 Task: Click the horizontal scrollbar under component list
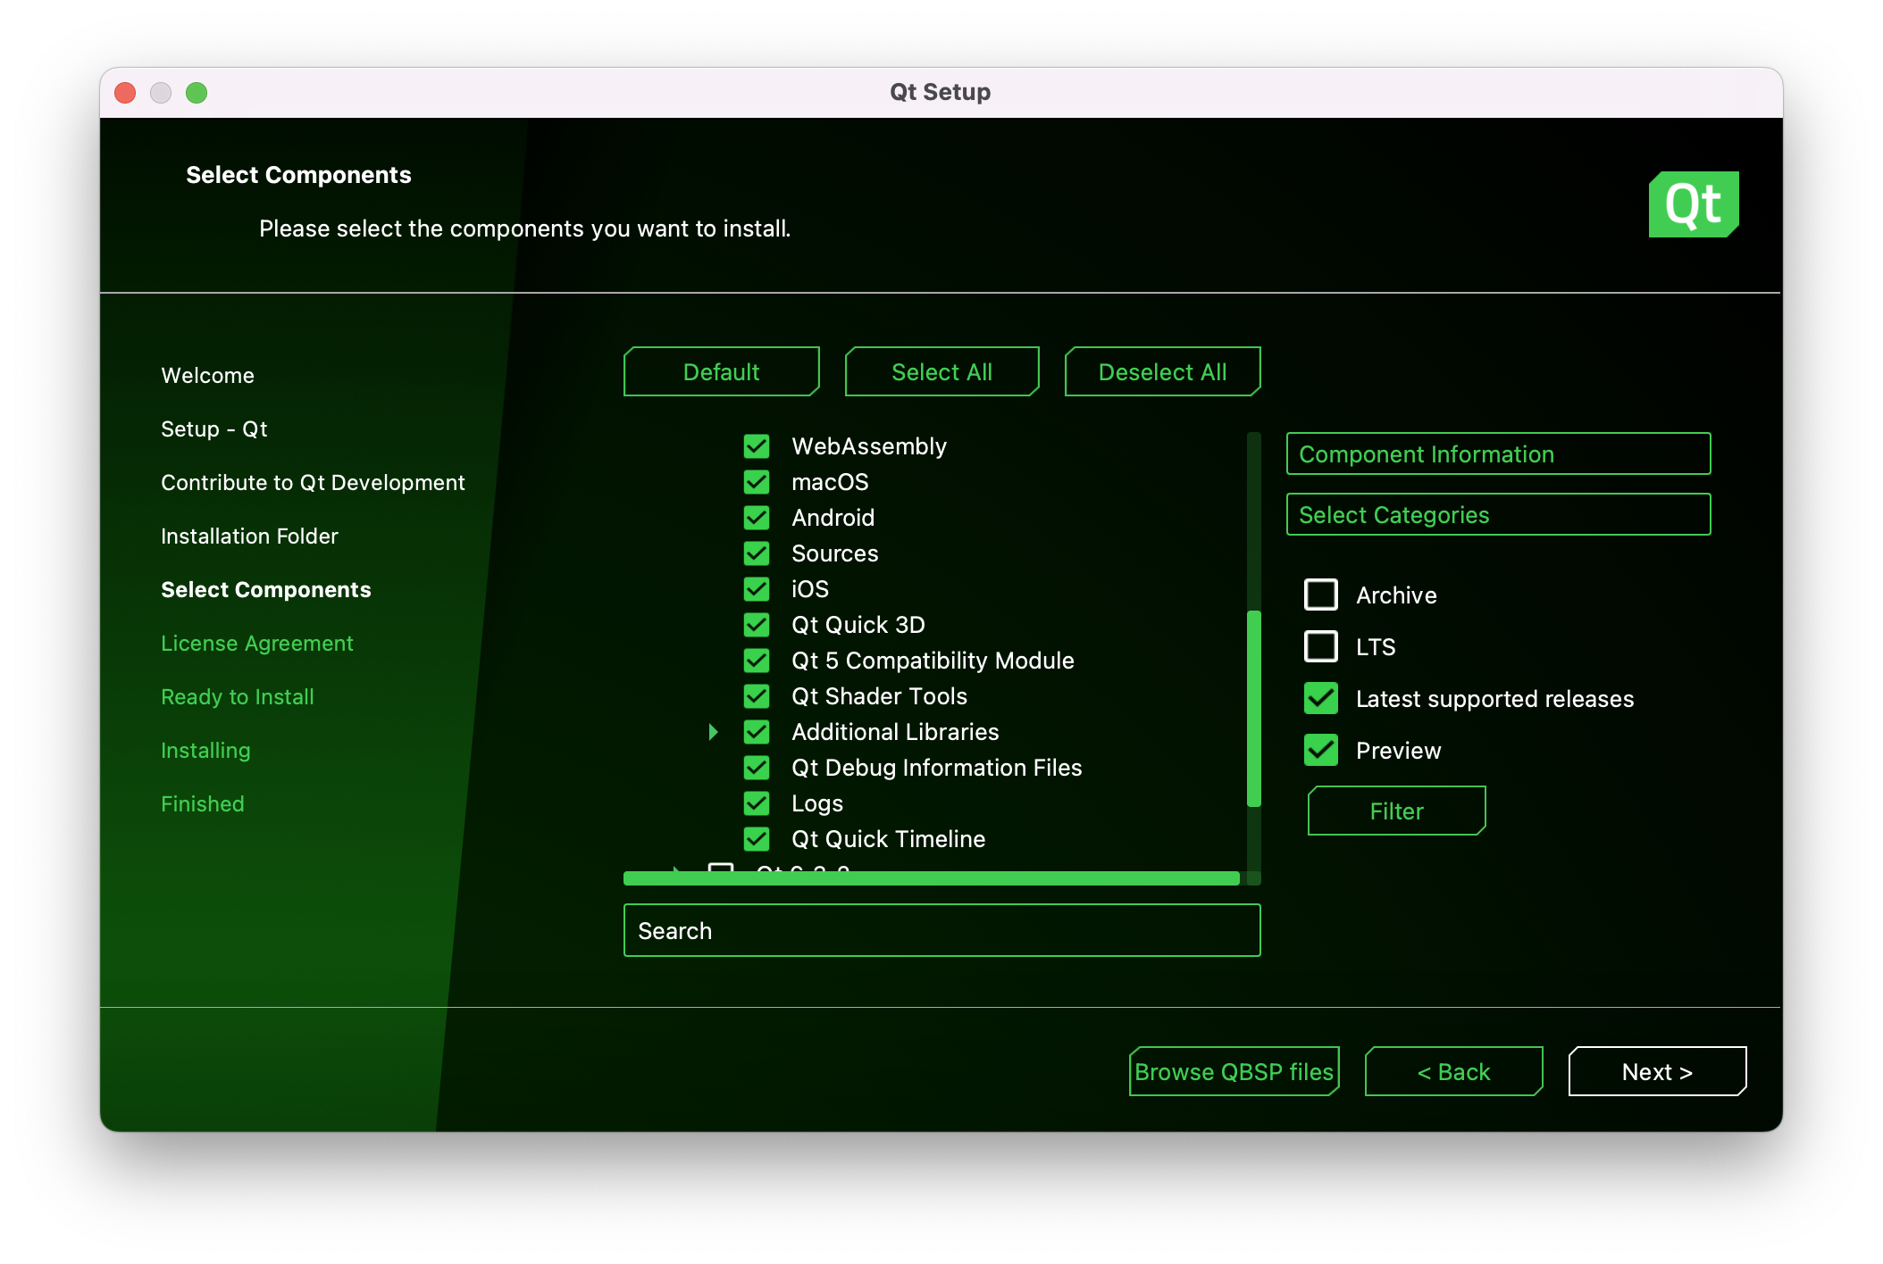pyautogui.click(x=931, y=878)
